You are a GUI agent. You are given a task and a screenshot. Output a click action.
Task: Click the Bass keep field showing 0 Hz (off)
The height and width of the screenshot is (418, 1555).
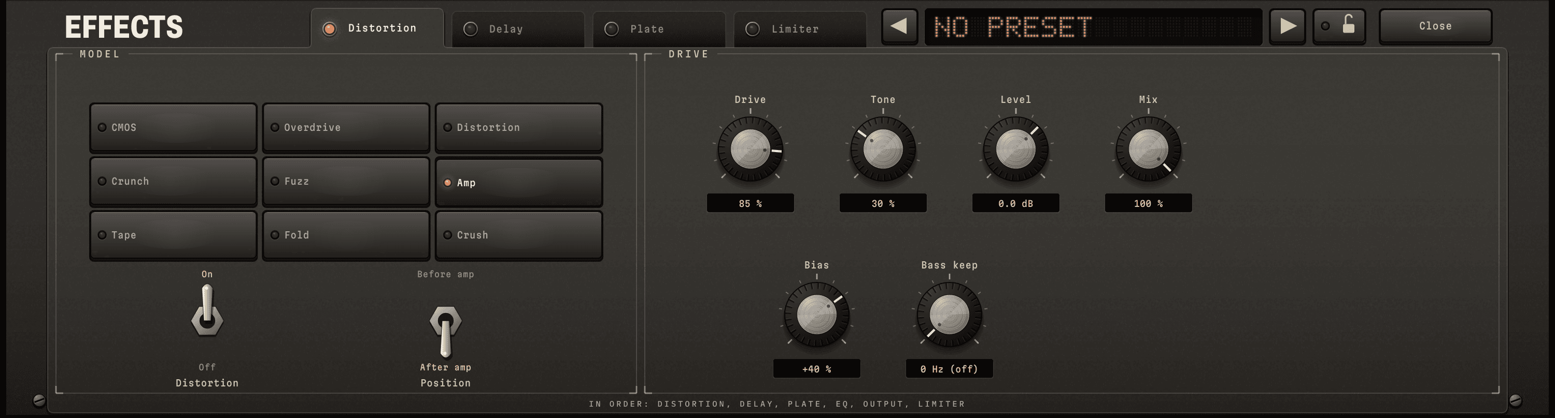950,369
